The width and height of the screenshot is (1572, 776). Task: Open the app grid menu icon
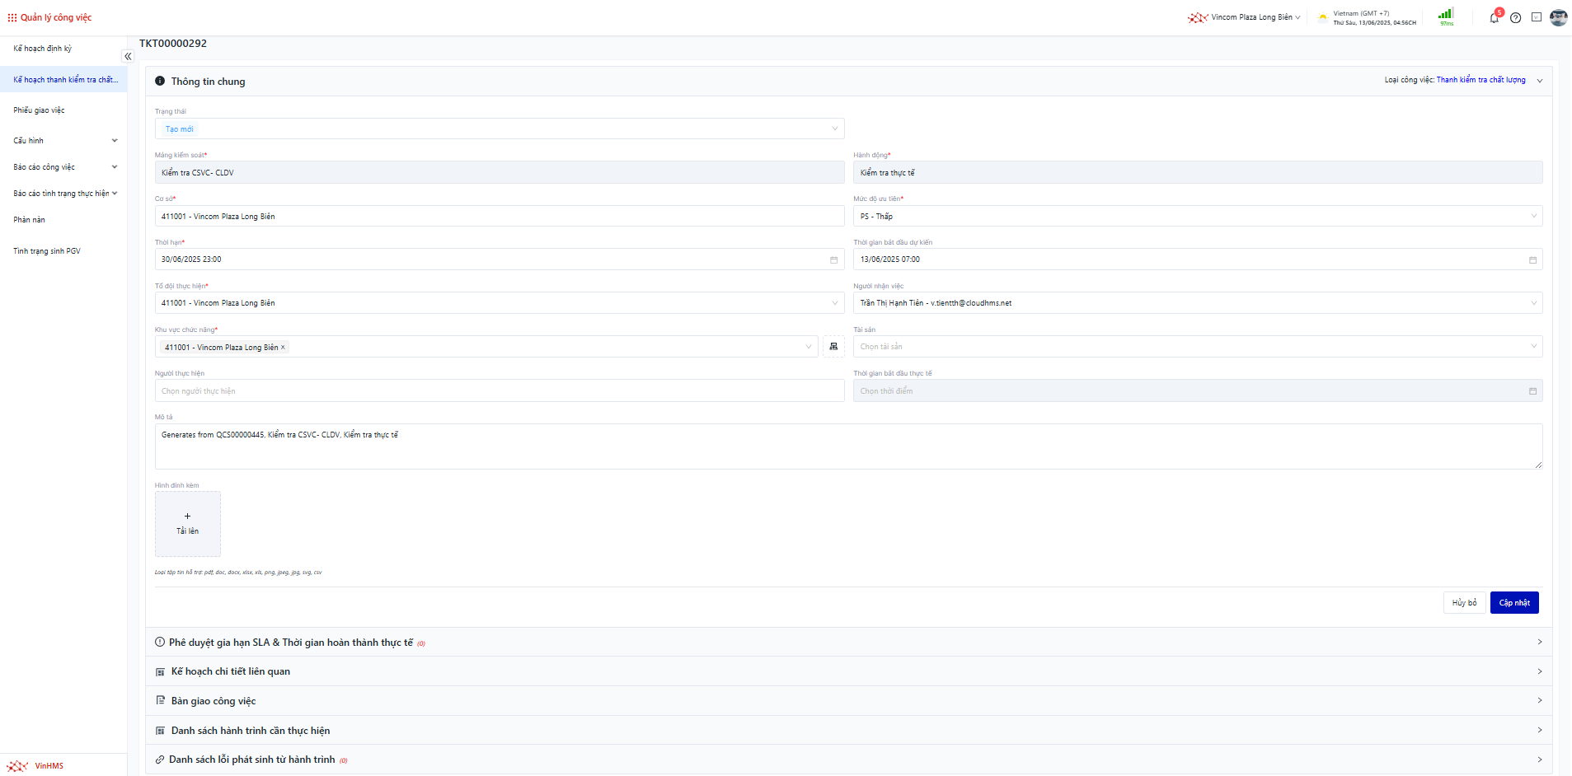point(12,17)
